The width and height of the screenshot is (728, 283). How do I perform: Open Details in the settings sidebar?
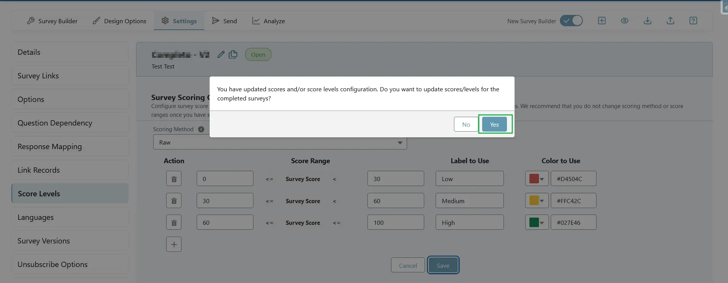point(70,52)
